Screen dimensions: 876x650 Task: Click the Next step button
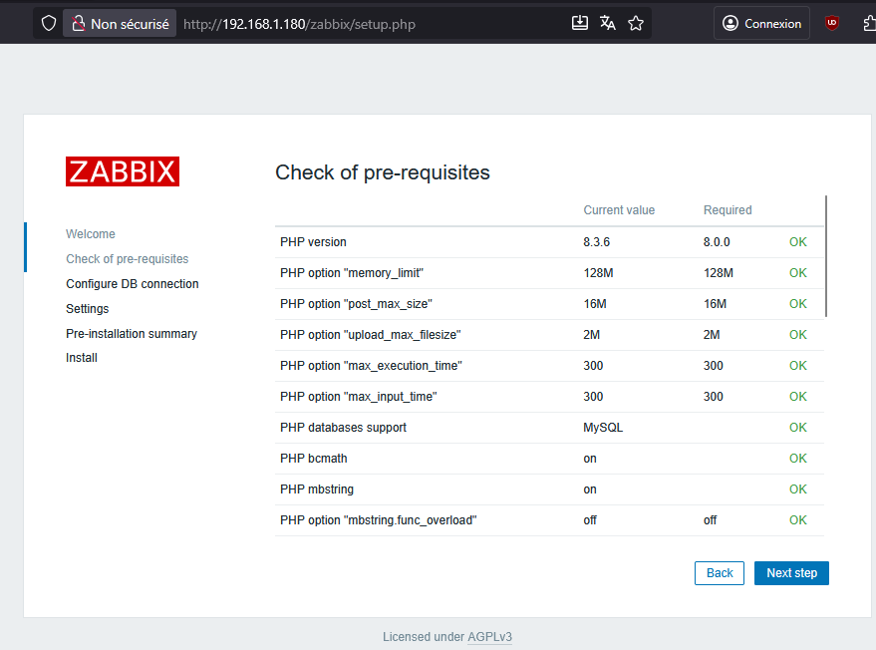click(x=791, y=573)
